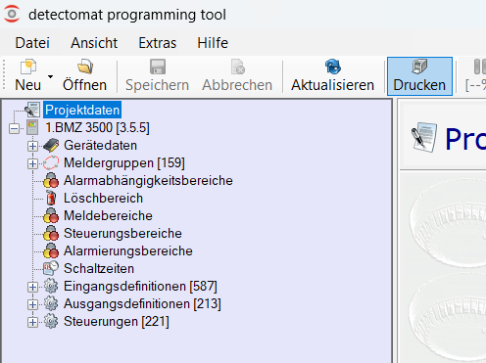Expand the Gerätedaten node
Image resolution: width=486 pixels, height=363 pixels.
point(32,146)
